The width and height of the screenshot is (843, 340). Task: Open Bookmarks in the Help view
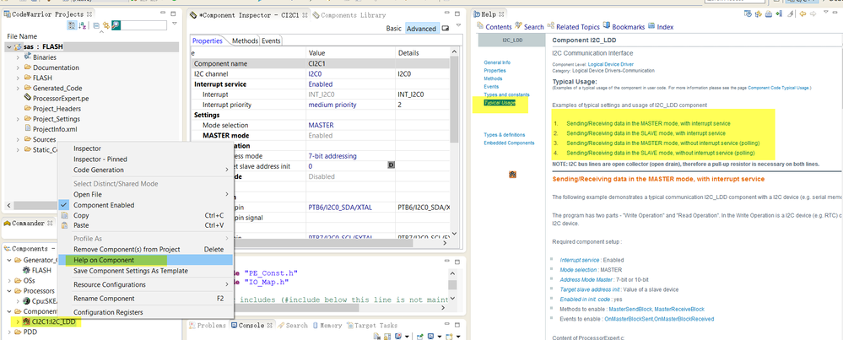pyautogui.click(x=624, y=26)
